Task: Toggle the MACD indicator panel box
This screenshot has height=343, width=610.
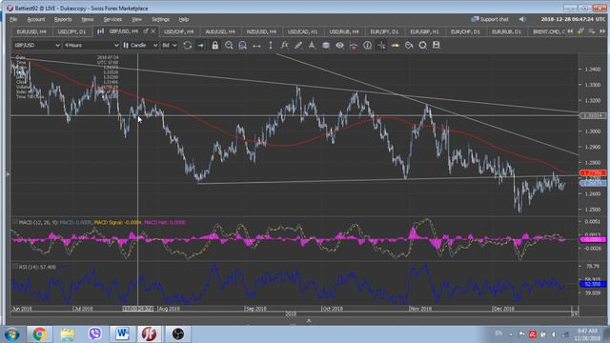Action: tap(15, 222)
